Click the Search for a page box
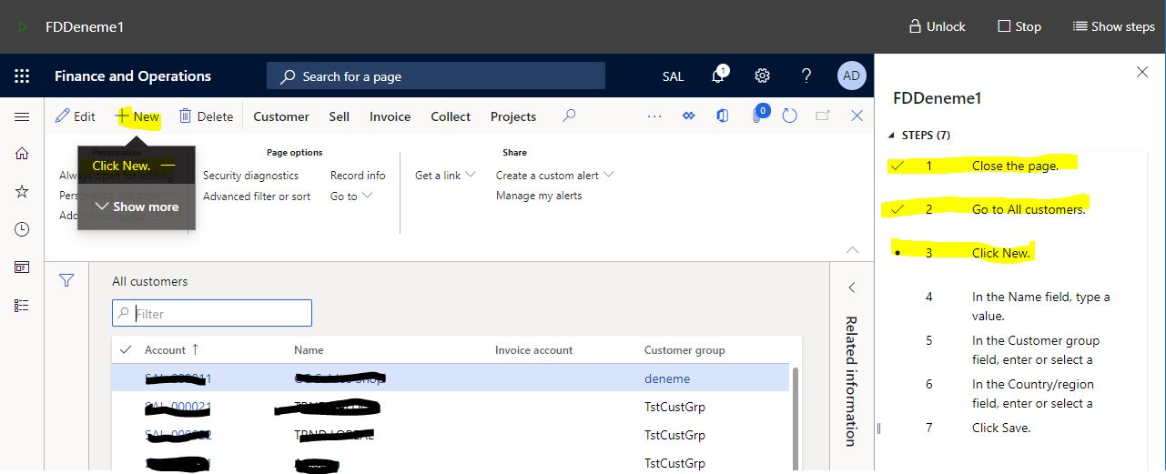The image size is (1166, 474). 435,76
